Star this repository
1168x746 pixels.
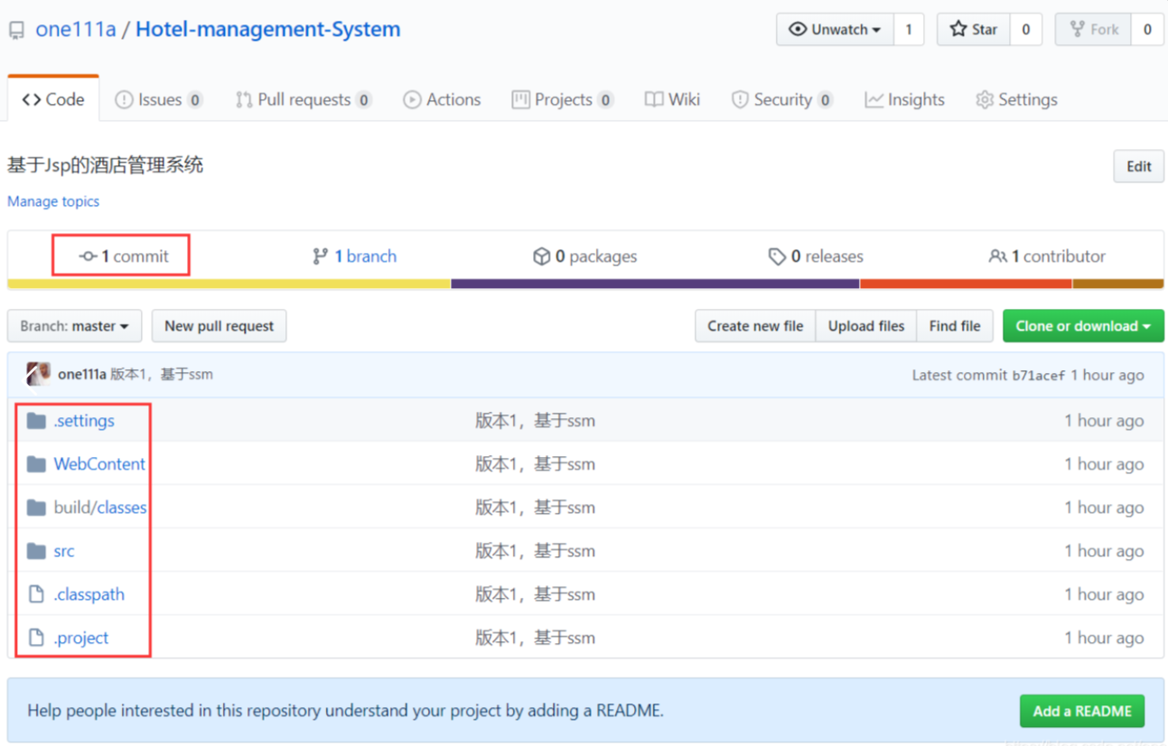[x=974, y=29]
